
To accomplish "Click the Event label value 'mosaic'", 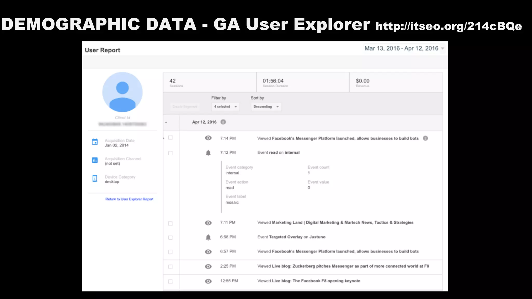I will (x=232, y=202).
